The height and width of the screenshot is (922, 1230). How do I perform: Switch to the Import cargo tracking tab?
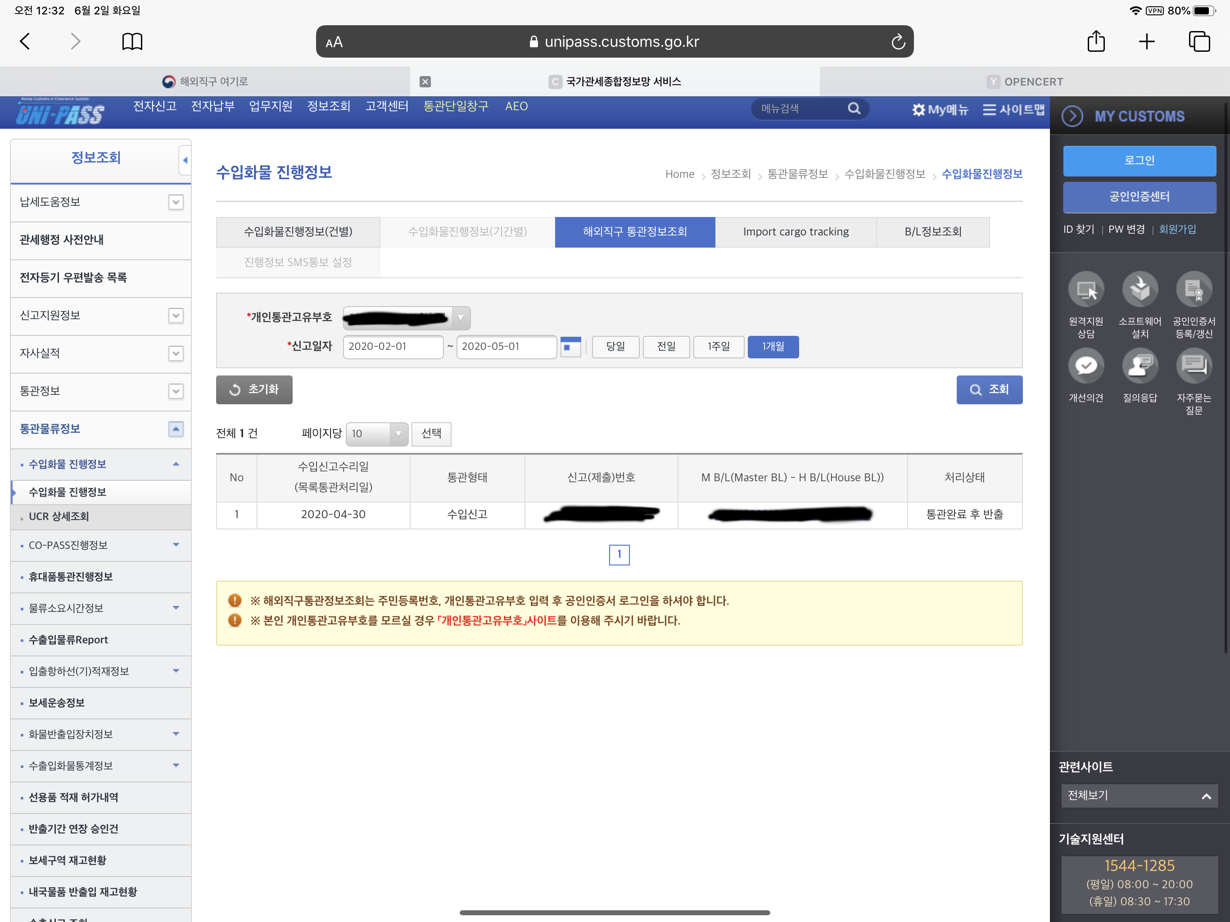click(795, 232)
